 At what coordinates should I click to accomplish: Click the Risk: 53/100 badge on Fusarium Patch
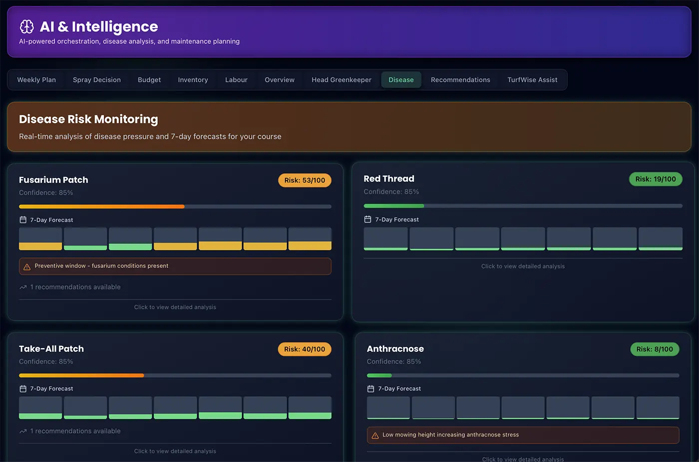coord(305,180)
